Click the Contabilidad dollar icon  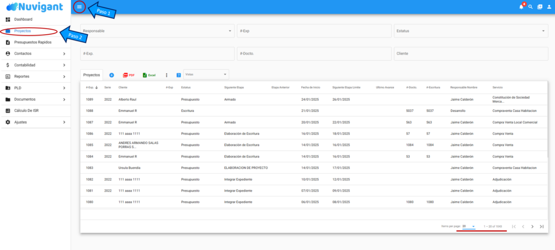tap(8, 65)
